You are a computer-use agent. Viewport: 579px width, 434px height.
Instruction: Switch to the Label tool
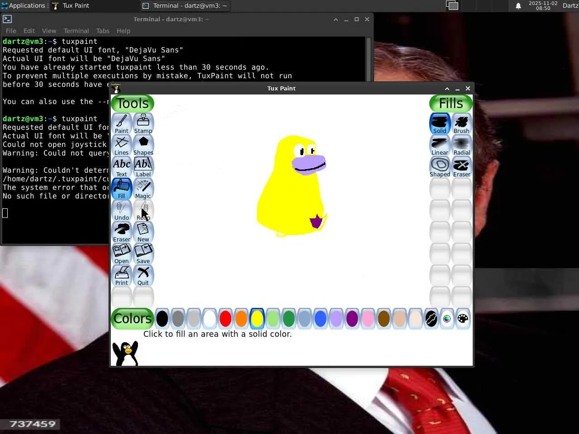coord(143,167)
